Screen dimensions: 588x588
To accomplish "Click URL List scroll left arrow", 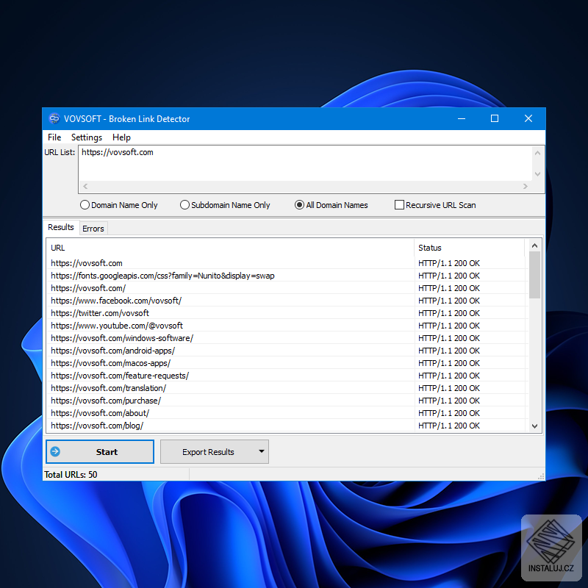I will (x=85, y=187).
